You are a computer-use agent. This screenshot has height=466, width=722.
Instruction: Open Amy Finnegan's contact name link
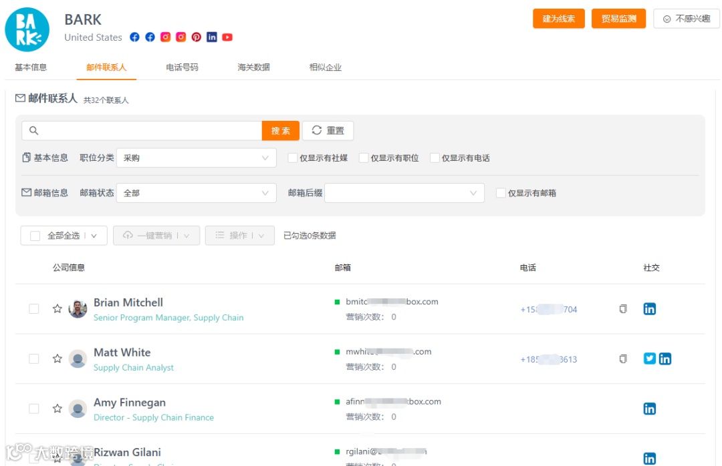click(130, 403)
